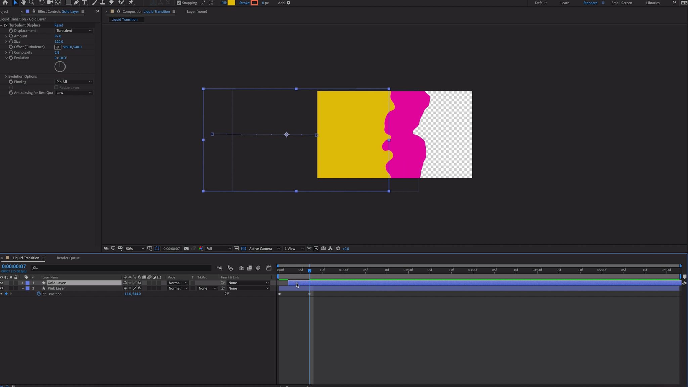Toggle transparency grid in the composition viewer
The image size is (688, 387).
click(243, 248)
